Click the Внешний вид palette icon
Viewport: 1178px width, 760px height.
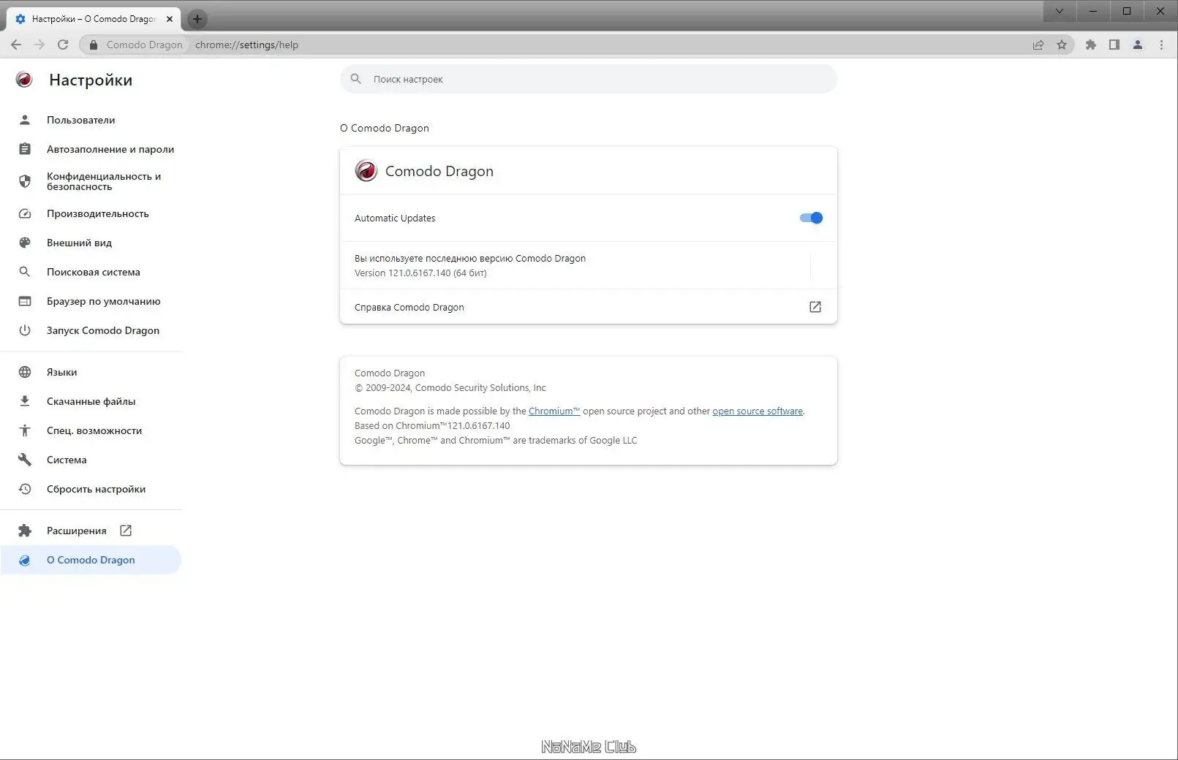pyautogui.click(x=25, y=243)
